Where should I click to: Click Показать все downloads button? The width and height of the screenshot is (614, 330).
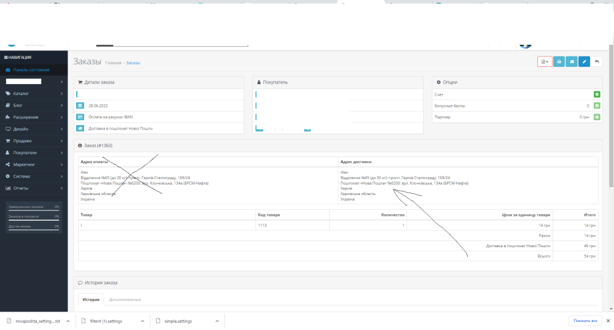[x=586, y=321]
